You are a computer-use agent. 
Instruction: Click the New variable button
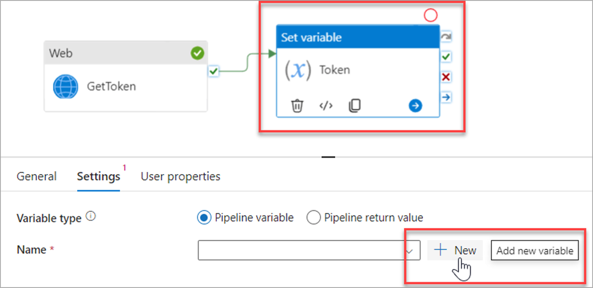pos(455,250)
